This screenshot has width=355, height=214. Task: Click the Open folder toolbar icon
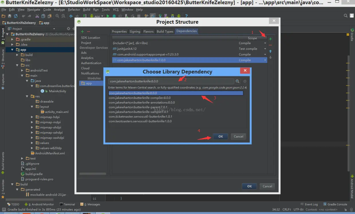pos(3,16)
